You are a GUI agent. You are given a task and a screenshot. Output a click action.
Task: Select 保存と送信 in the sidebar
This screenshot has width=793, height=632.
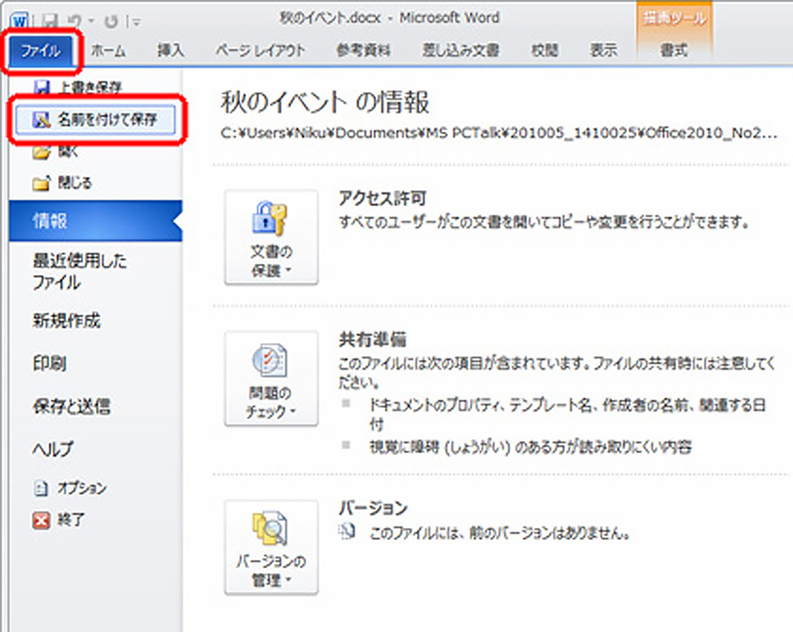click(x=71, y=406)
